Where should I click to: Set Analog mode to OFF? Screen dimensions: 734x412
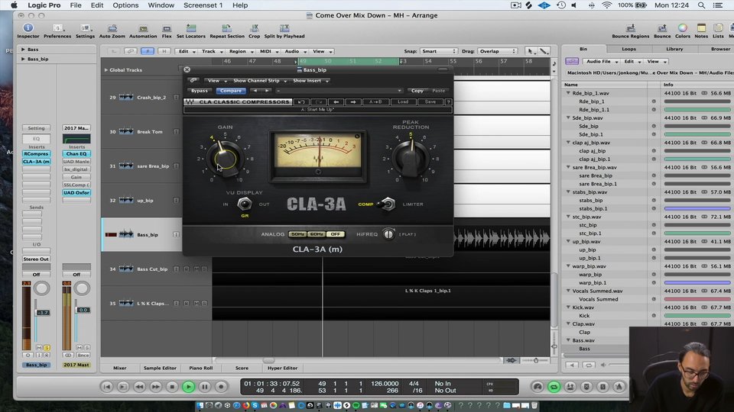point(335,234)
